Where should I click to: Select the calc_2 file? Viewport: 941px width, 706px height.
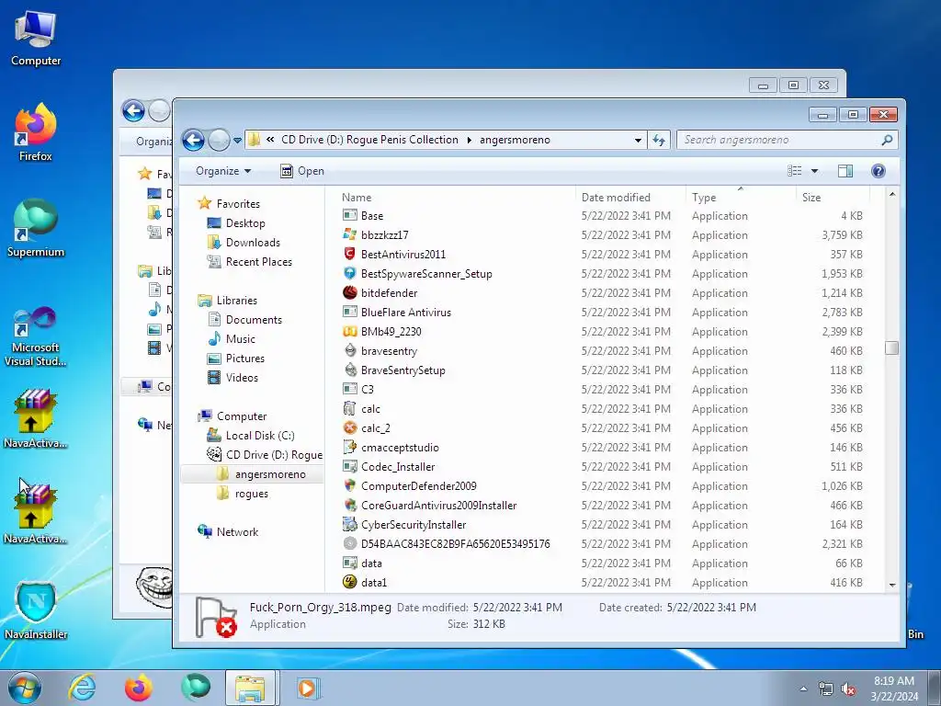pyautogui.click(x=375, y=427)
